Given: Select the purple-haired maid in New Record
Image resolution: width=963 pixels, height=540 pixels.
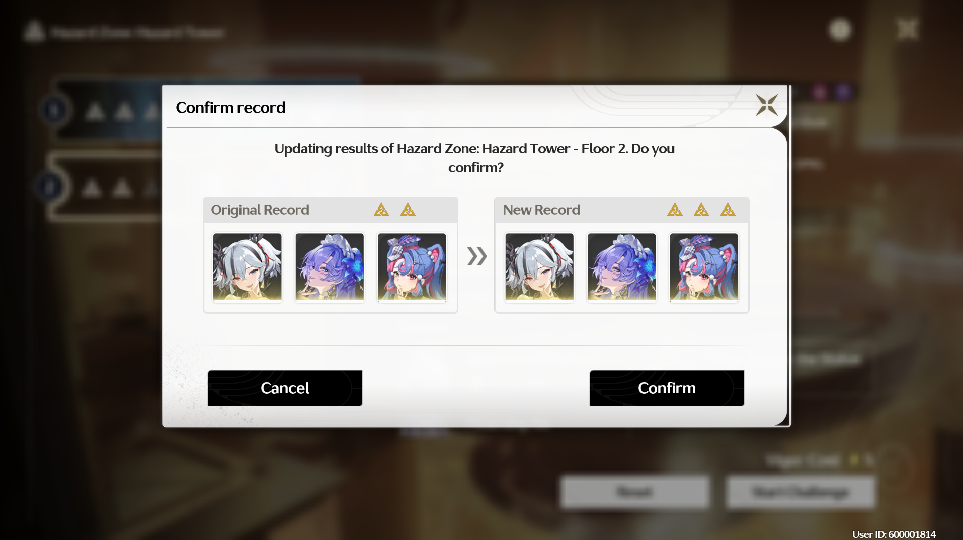Looking at the screenshot, I should [x=621, y=267].
